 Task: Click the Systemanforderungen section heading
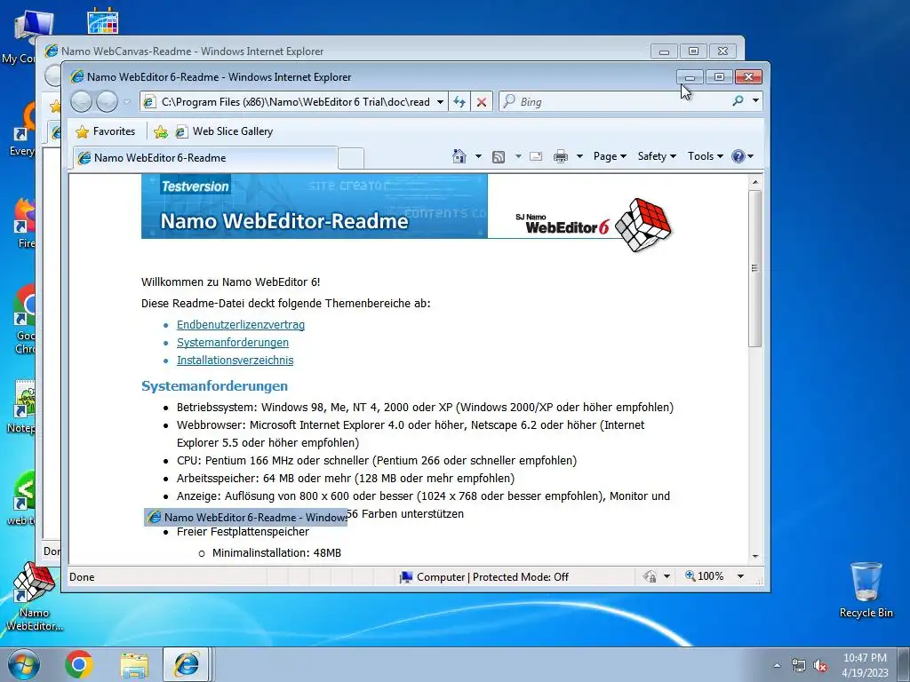click(215, 386)
